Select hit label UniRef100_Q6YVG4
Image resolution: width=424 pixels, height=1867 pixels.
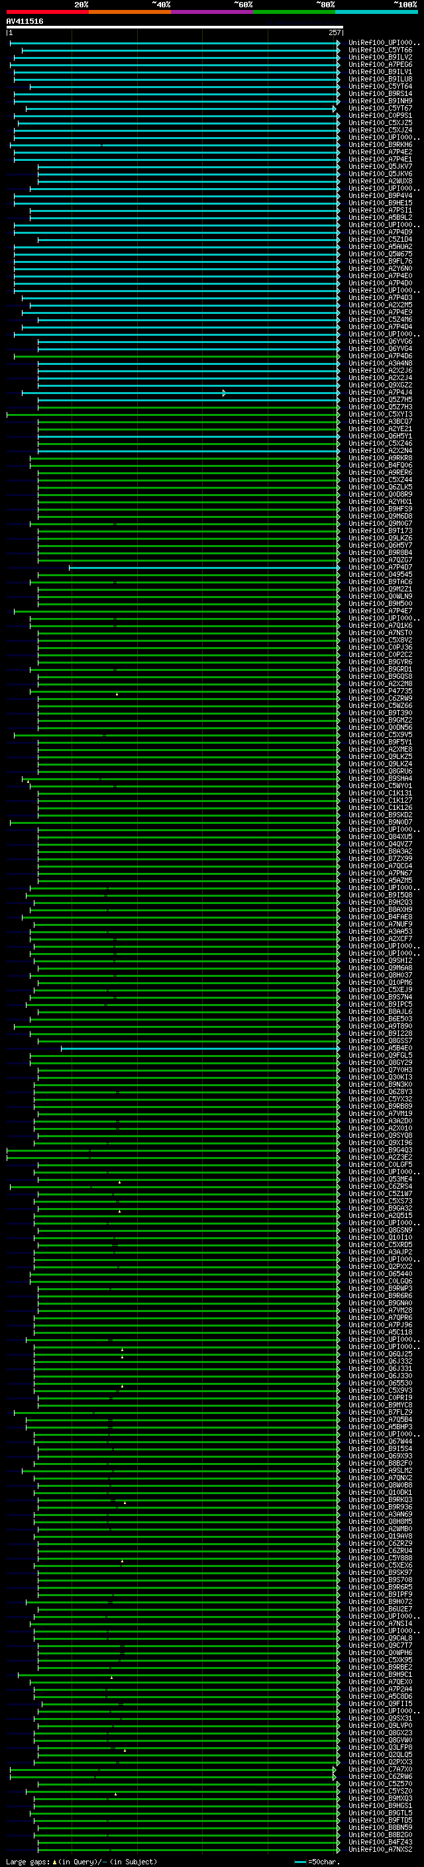(380, 348)
